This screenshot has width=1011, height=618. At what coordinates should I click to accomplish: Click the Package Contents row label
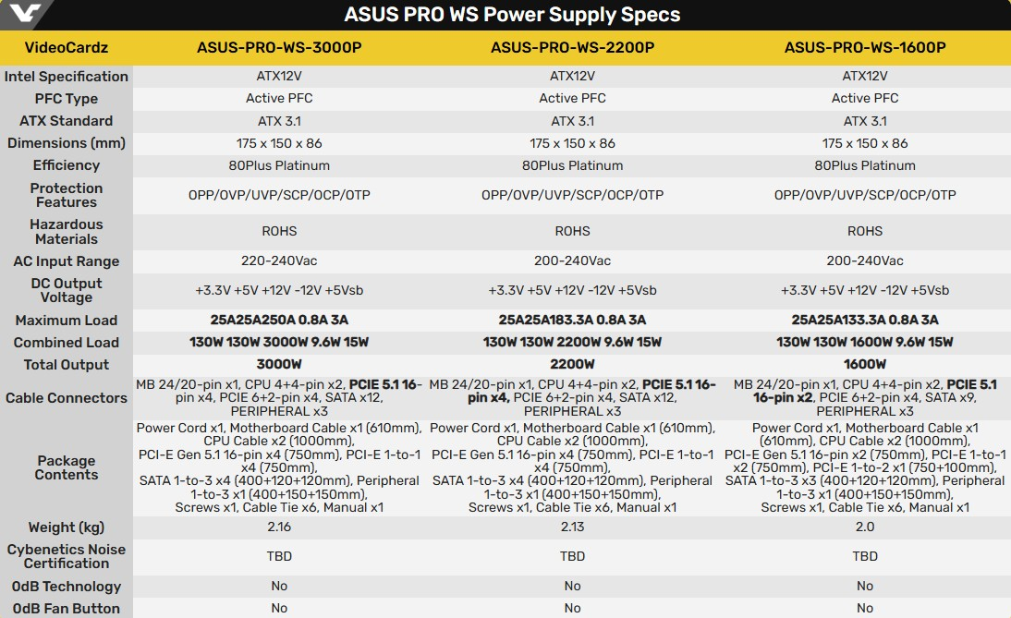click(67, 467)
